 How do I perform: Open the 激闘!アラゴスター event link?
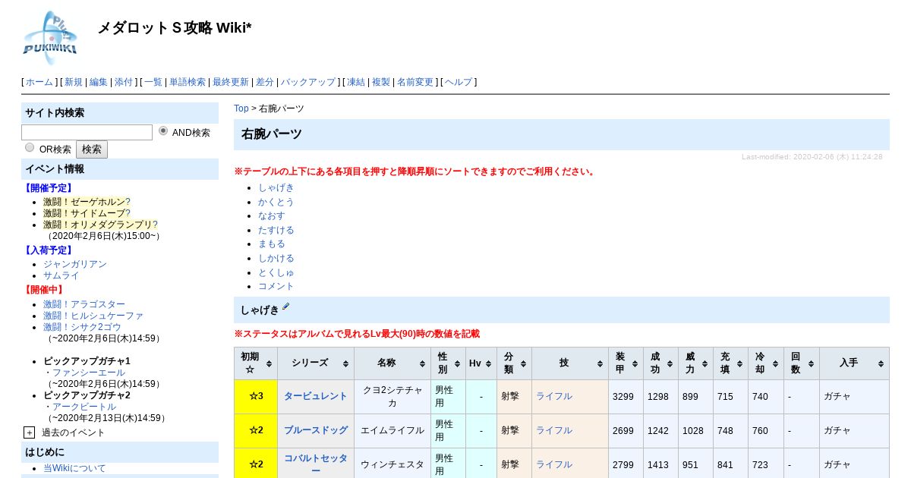pyautogui.click(x=84, y=304)
